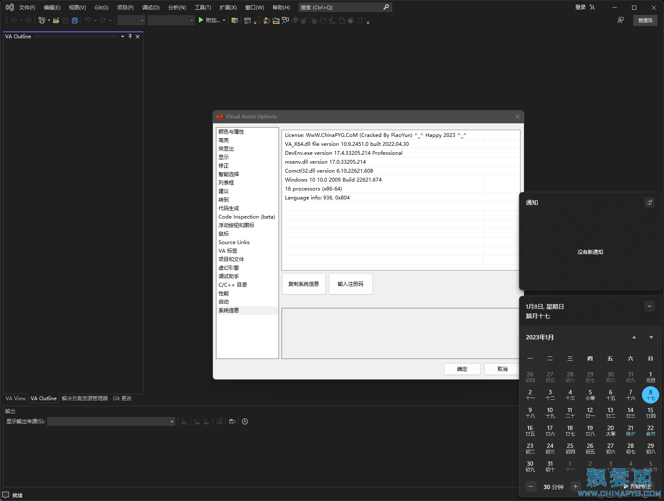664x501 pixels.
Task: Select 系统信息 in options list
Action: point(247,310)
